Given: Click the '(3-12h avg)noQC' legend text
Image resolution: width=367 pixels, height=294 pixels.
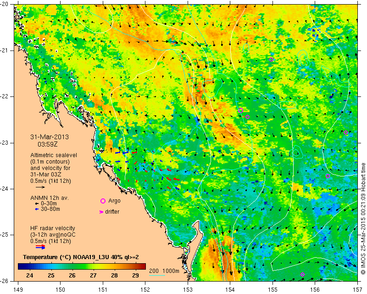Looking at the screenshot, I should (x=53, y=235).
